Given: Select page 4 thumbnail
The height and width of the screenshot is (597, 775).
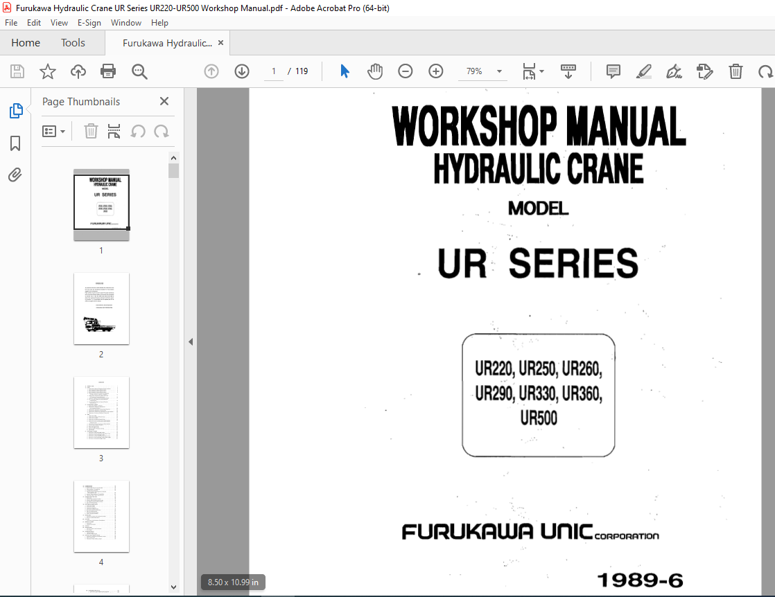Looking at the screenshot, I should [x=101, y=516].
